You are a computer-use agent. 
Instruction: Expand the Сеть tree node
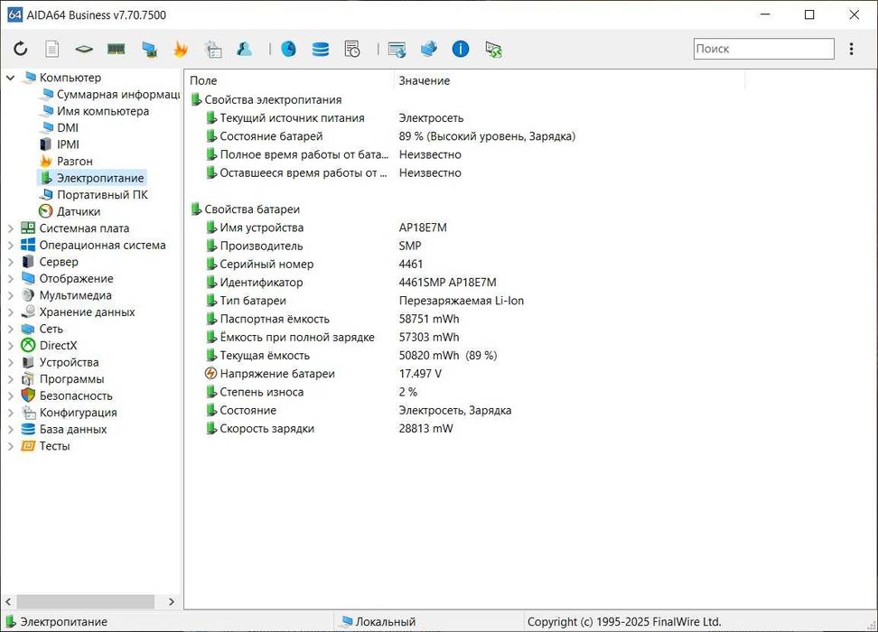pos(10,330)
